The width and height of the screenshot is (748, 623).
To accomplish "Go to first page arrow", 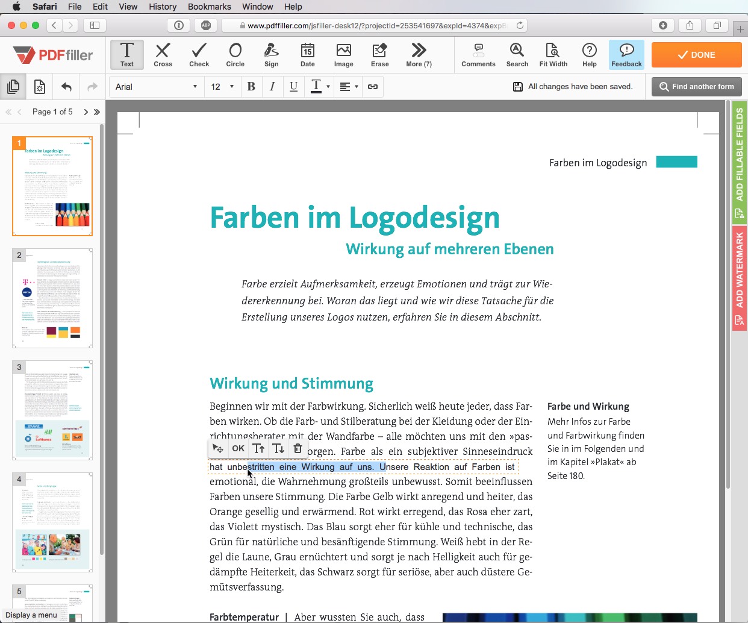I will (8, 112).
